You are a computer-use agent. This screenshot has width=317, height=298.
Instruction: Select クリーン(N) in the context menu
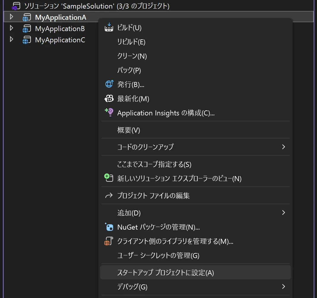click(195, 56)
